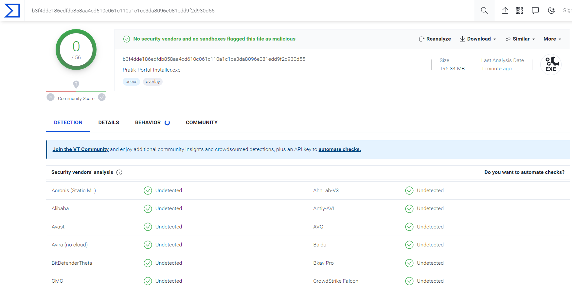Image resolution: width=572 pixels, height=285 pixels.
Task: Expand the Download dropdown
Action: pos(478,39)
